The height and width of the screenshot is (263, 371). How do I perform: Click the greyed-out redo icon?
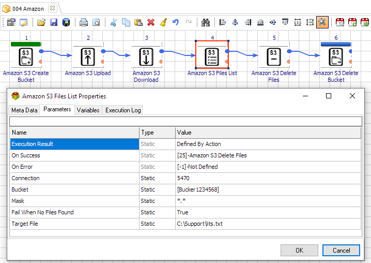point(188,22)
